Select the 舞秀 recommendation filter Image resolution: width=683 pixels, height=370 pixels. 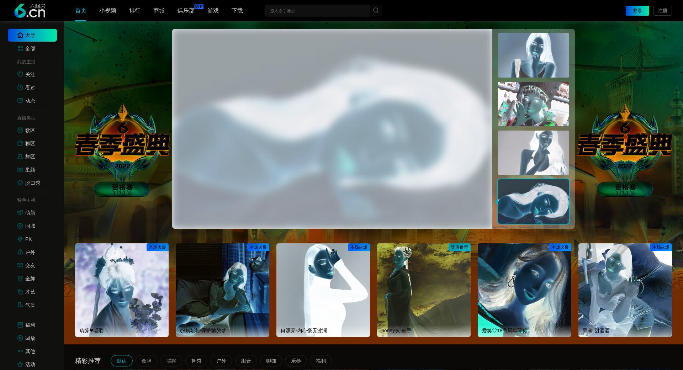(x=196, y=361)
